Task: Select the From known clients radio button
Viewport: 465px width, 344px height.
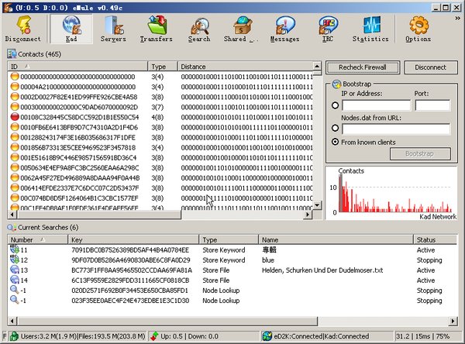Action: point(335,142)
